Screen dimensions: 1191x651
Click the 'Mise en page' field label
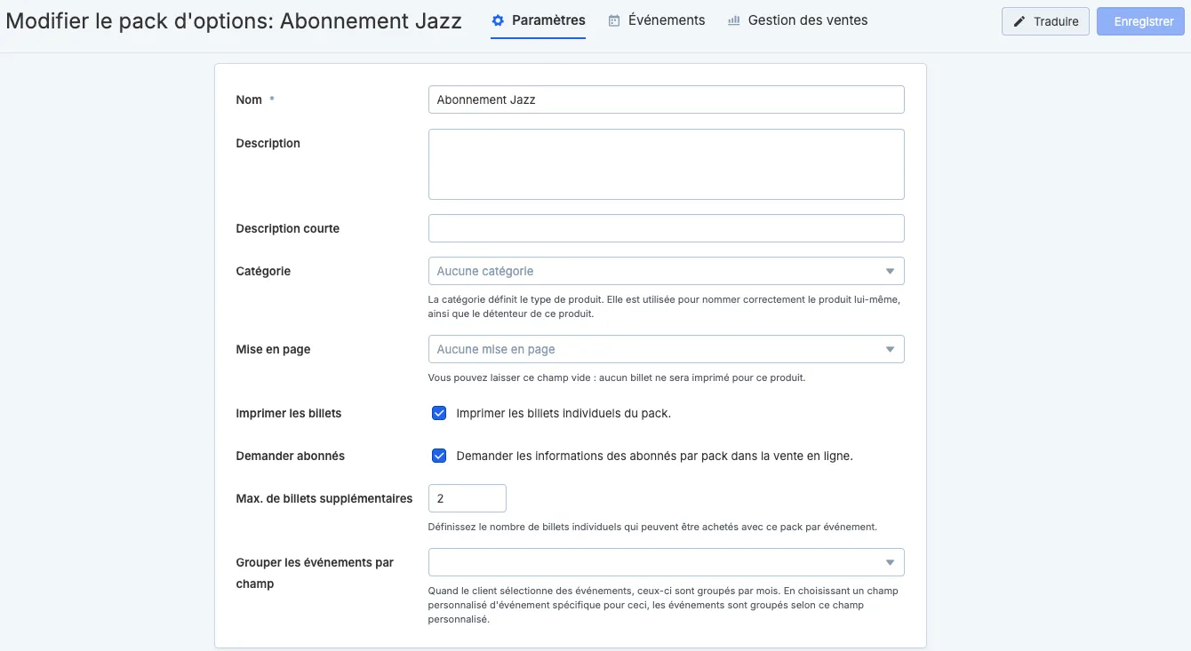click(x=273, y=349)
